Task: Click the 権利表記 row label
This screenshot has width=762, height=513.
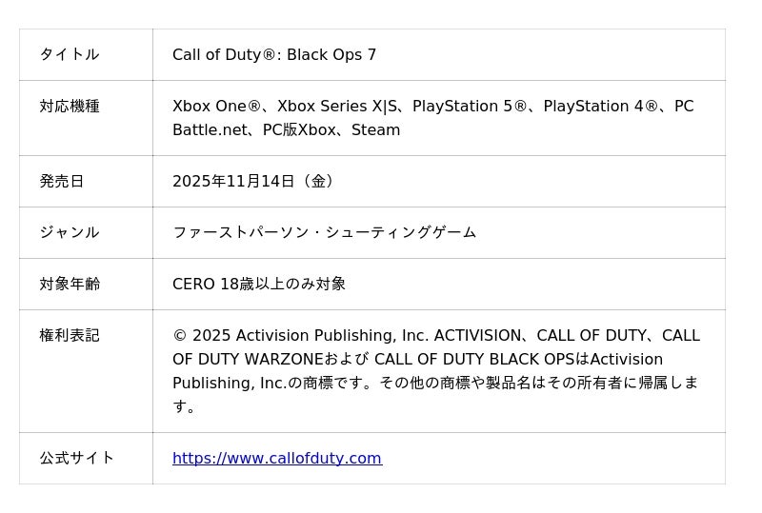Action: 69,335
